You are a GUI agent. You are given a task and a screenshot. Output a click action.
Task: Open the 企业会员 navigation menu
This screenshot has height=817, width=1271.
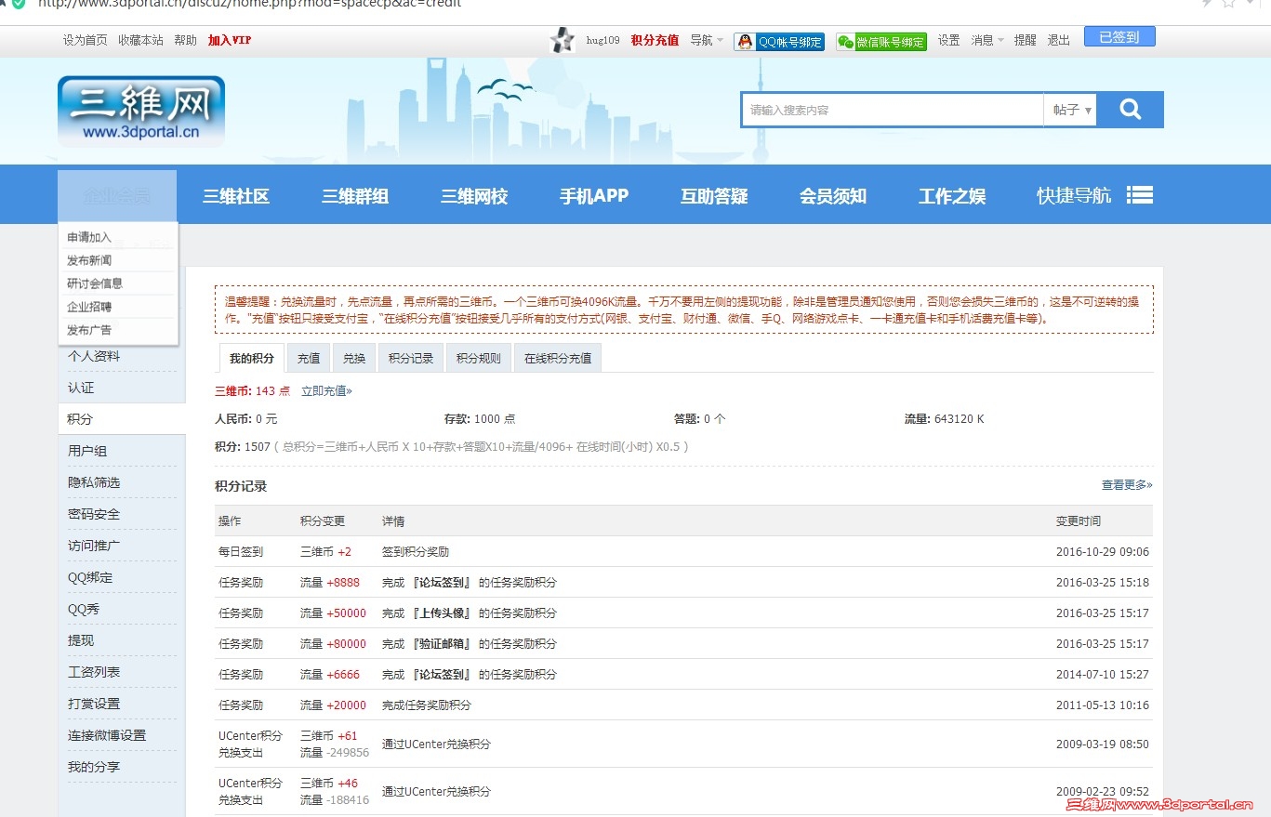tap(117, 196)
